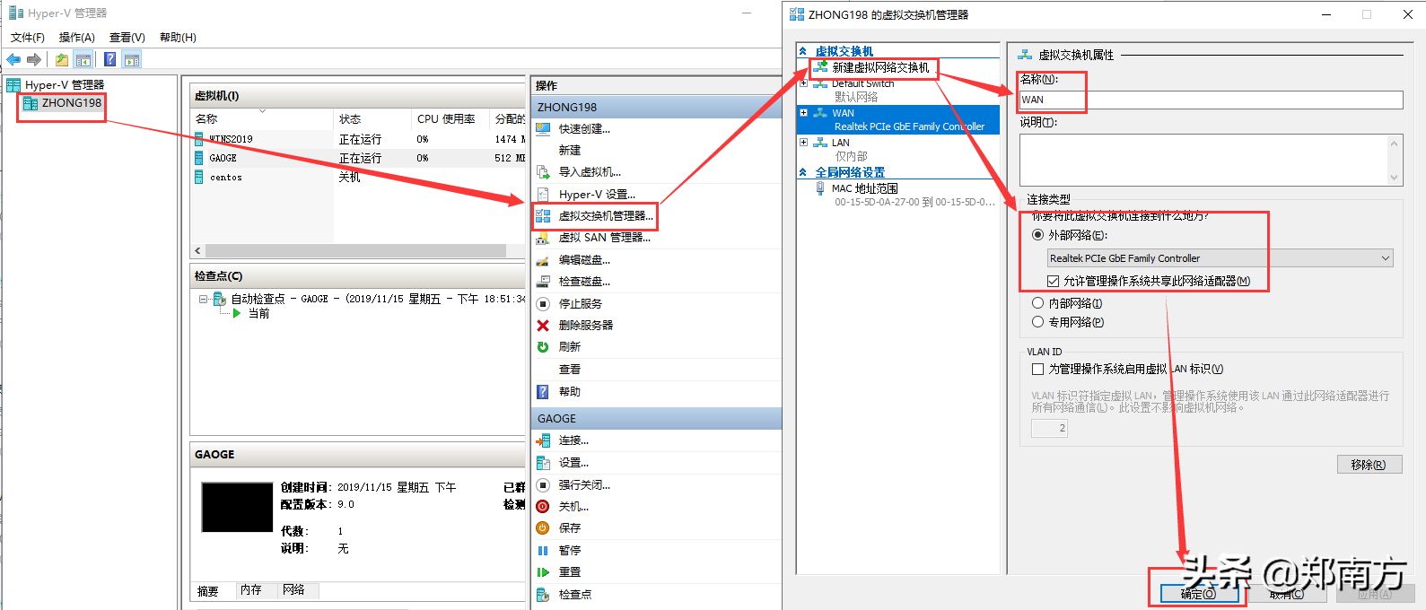Click the 刷新 refresh action

pos(569,347)
